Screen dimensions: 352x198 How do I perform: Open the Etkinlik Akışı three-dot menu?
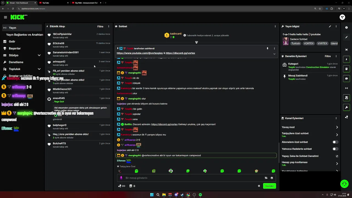109,26
